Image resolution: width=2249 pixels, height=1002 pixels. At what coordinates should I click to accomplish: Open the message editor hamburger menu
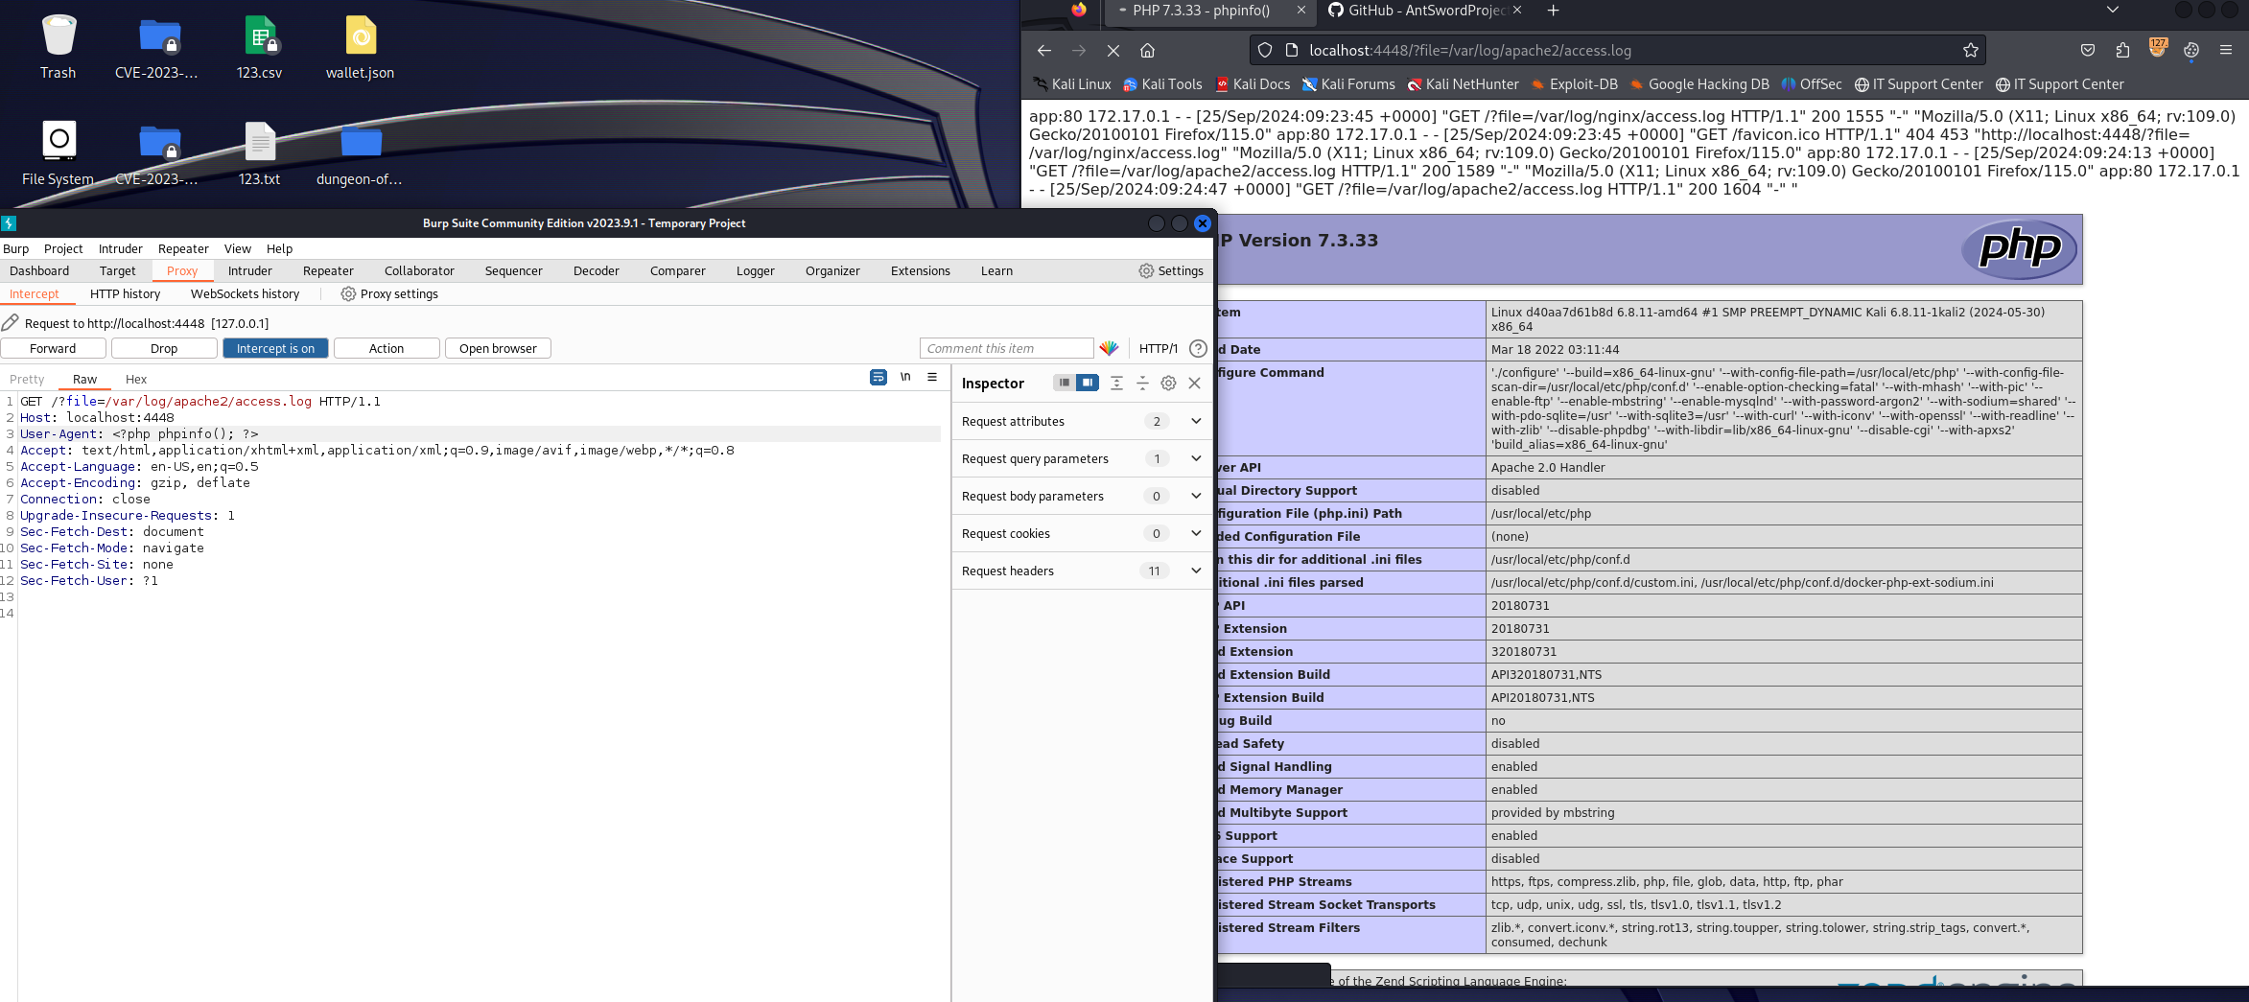pos(932,378)
